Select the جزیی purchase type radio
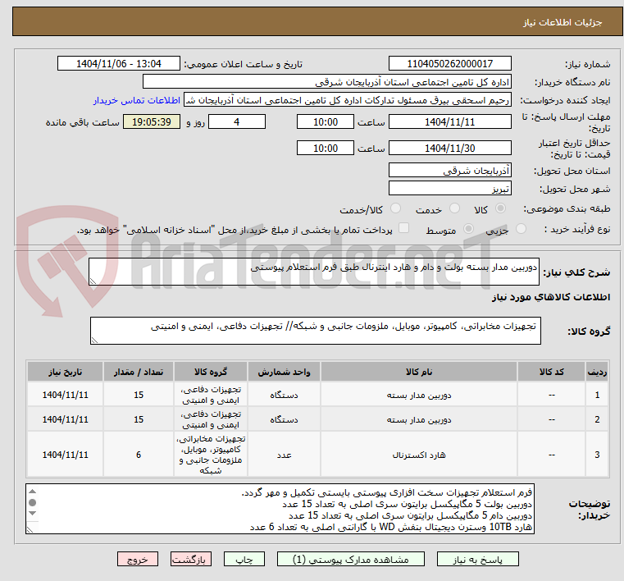 521,229
